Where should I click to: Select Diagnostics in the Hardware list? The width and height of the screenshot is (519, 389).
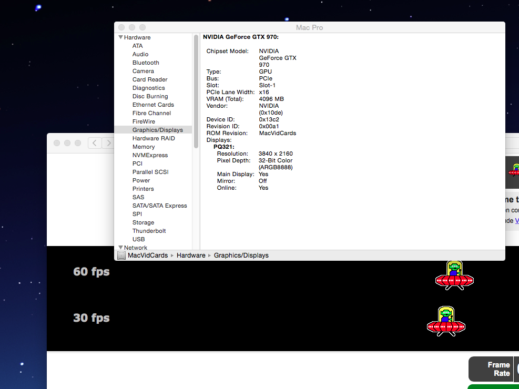(149, 88)
